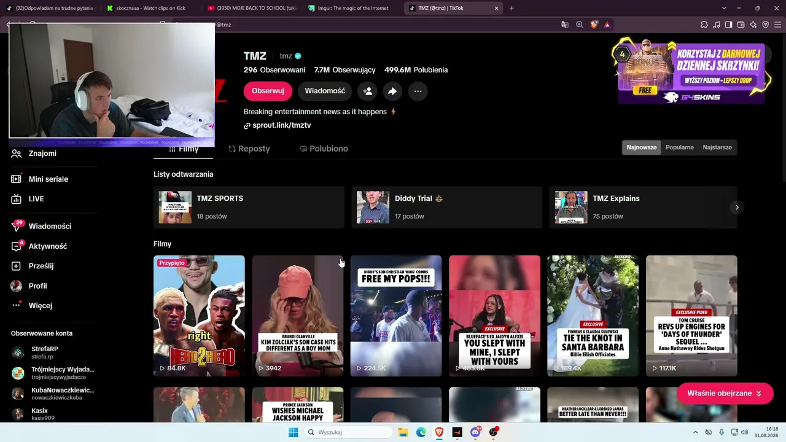Open the Leo AI sparkle icon
The image size is (786, 442).
pyautogui.click(x=753, y=25)
